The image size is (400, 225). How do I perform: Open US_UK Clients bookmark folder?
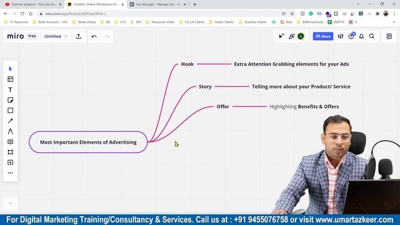point(192,22)
